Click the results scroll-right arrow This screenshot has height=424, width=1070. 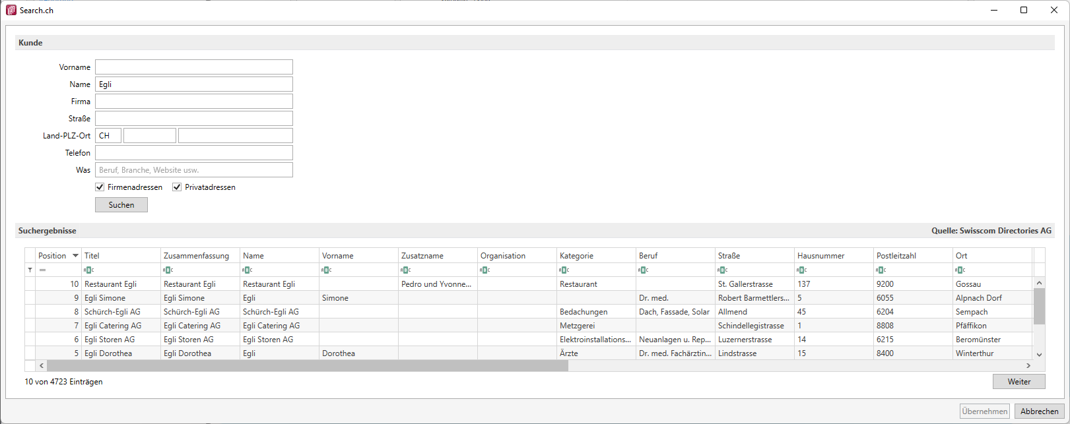pyautogui.click(x=1028, y=365)
